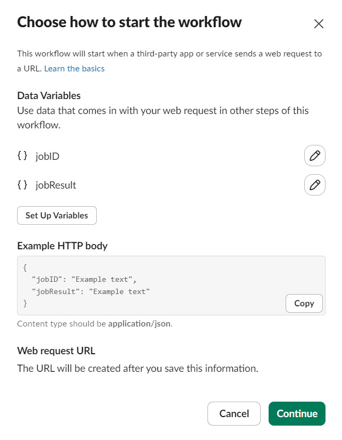Click inside the example JSON code block

[x=171, y=286]
